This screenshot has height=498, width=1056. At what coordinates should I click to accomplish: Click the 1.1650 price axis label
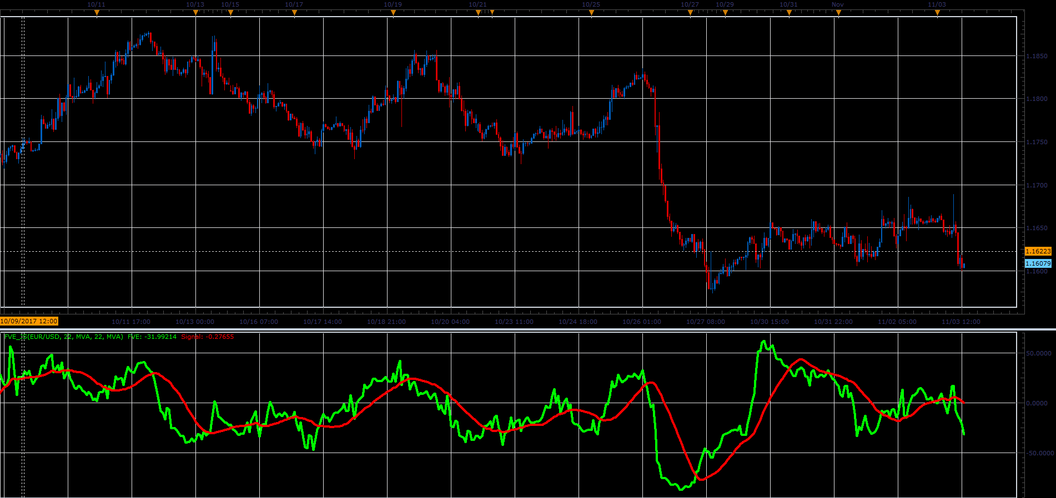click(x=1037, y=228)
